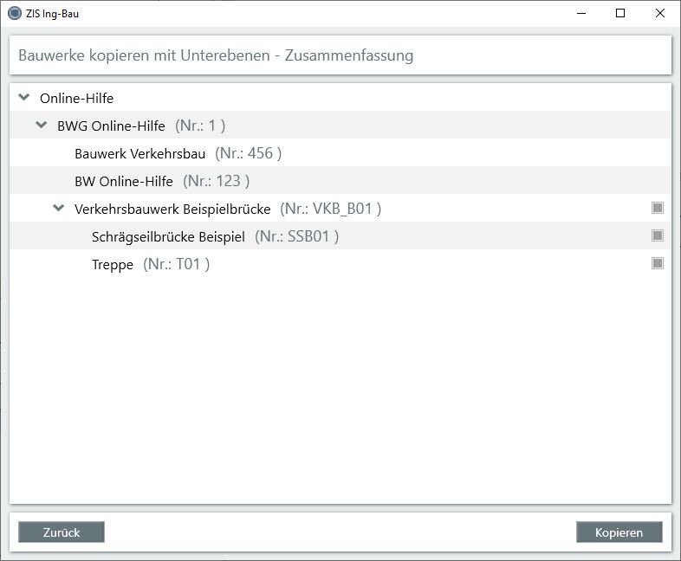Select the Online-Hilfe tree item
Viewport: 681px width, 561px height.
(x=76, y=98)
